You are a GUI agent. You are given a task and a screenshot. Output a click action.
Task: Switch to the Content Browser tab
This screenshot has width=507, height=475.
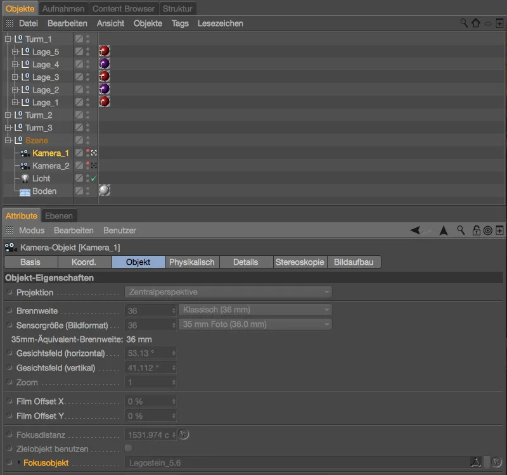point(123,9)
